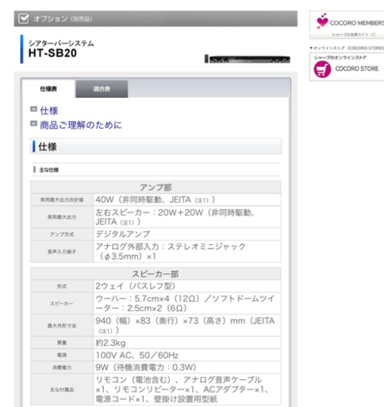The width and height of the screenshot is (384, 407).
Task: Click the COCORO MEMBERS heart logo
Action: (x=322, y=21)
